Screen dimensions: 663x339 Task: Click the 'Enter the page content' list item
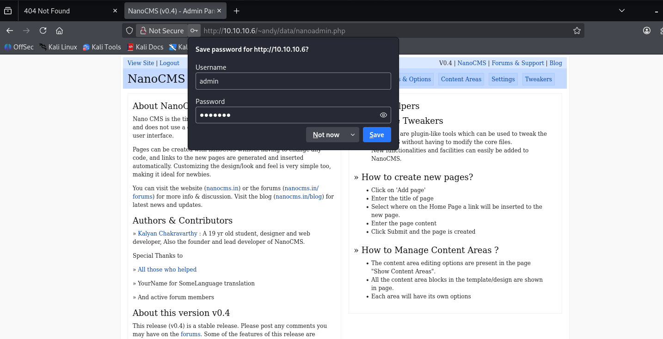[x=404, y=223]
